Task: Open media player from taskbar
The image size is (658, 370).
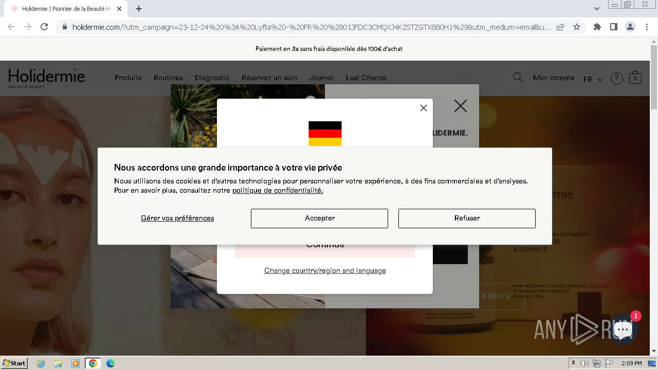Action: pos(76,363)
